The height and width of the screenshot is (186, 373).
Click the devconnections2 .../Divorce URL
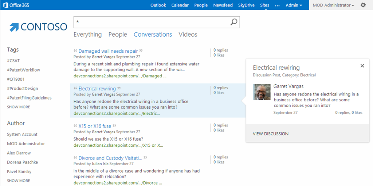(118, 183)
